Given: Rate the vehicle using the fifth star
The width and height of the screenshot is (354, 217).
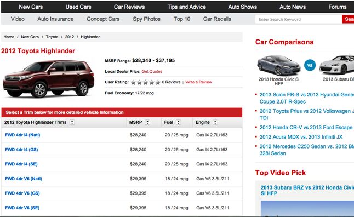Looking at the screenshot, I should [x=158, y=82].
